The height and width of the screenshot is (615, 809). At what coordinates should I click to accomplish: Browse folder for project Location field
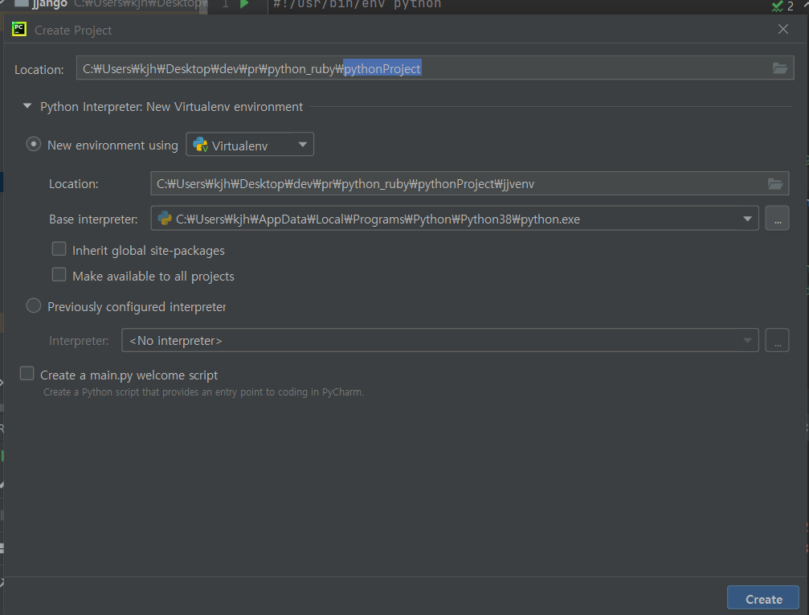coord(779,68)
